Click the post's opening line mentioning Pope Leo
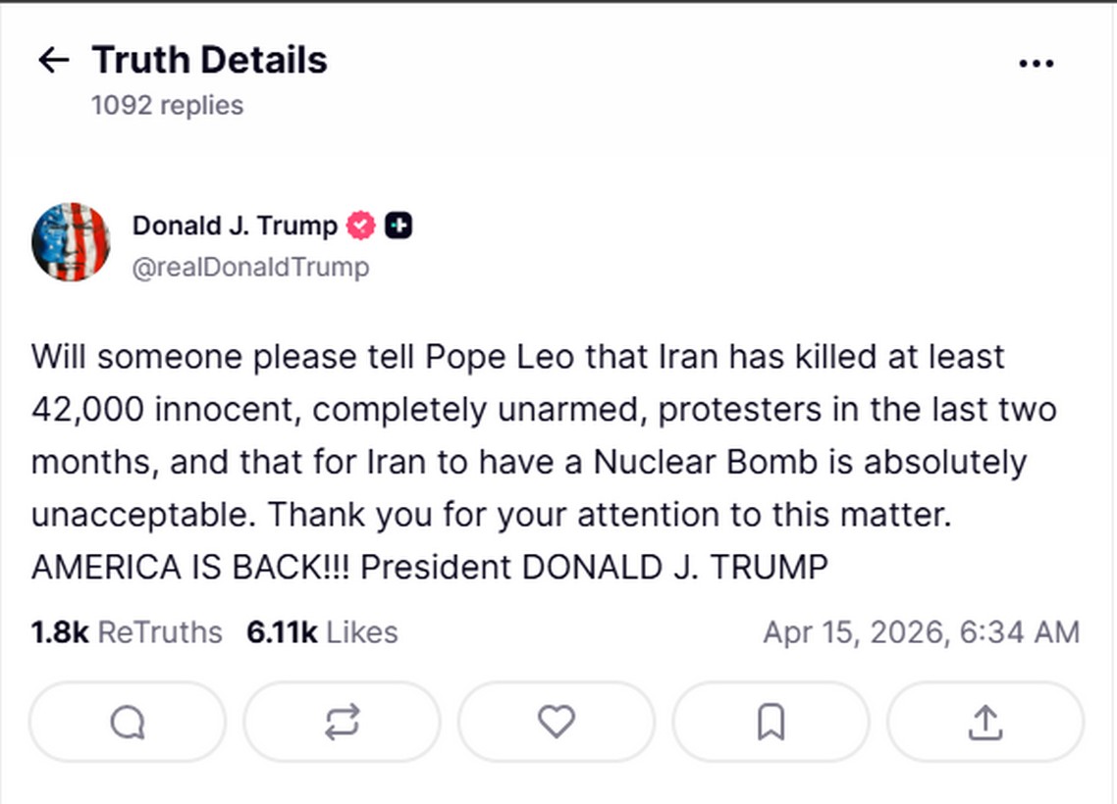 click(517, 356)
